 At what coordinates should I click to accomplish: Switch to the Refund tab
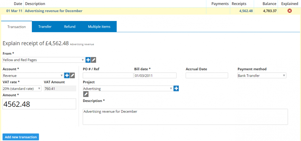coord(70,26)
